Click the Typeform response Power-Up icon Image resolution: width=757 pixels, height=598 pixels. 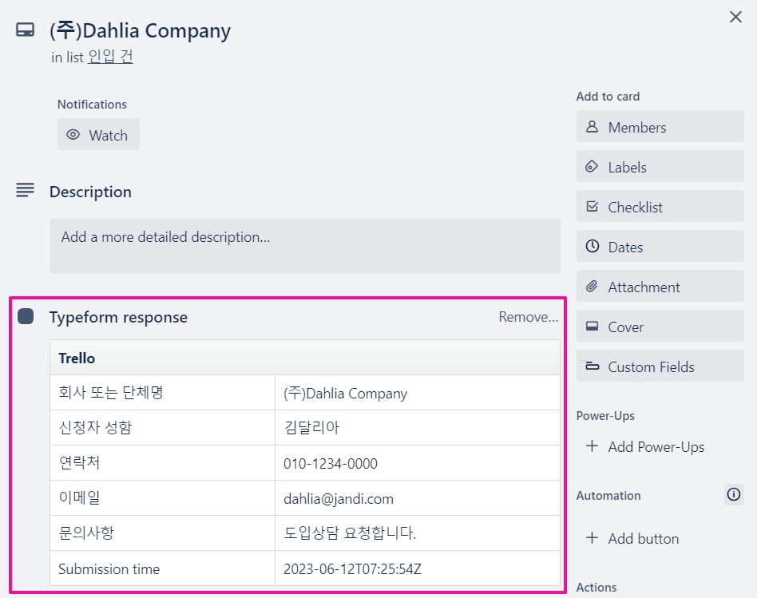tap(26, 317)
